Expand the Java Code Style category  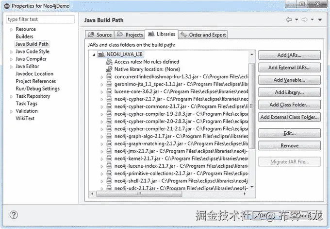[x=11, y=52]
